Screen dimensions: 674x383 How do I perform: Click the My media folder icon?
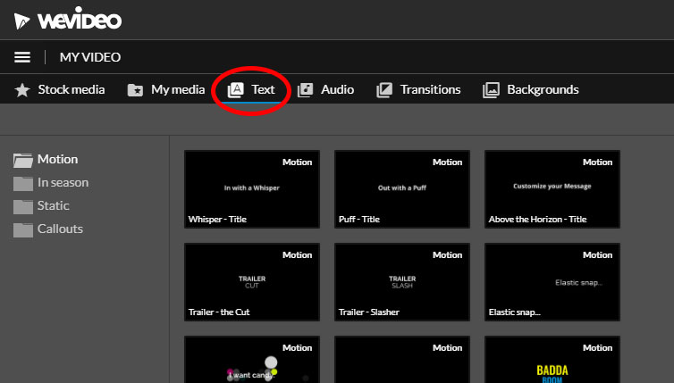(136, 90)
